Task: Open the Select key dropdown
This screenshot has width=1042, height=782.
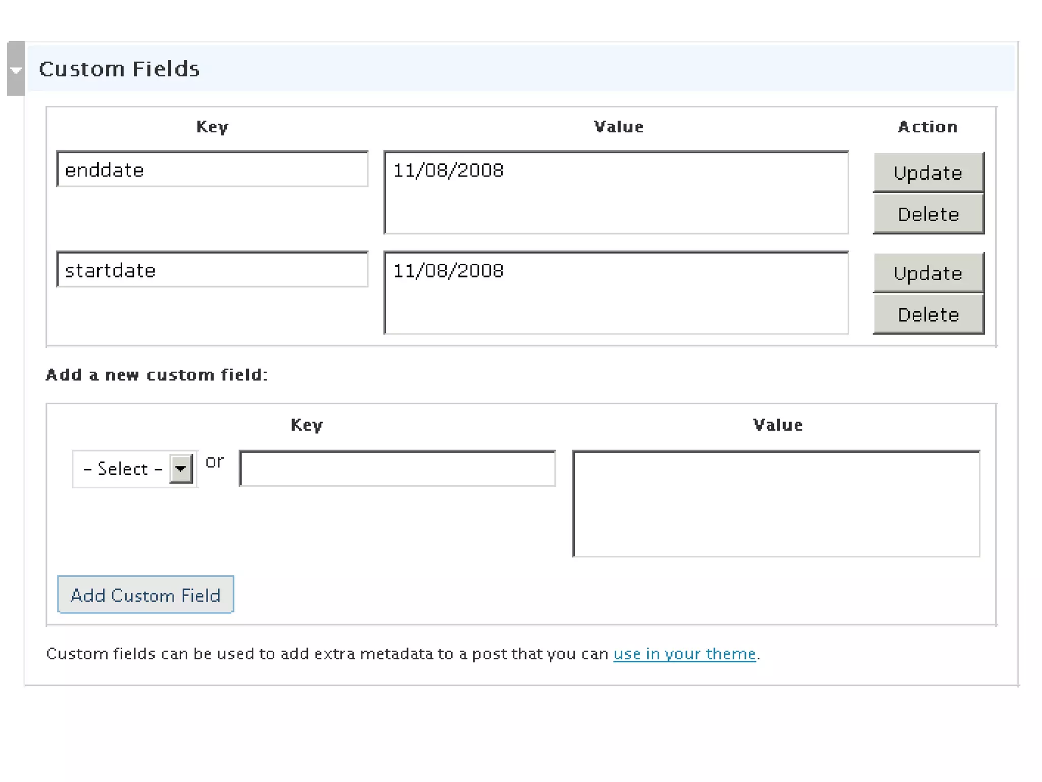Action: click(x=135, y=469)
